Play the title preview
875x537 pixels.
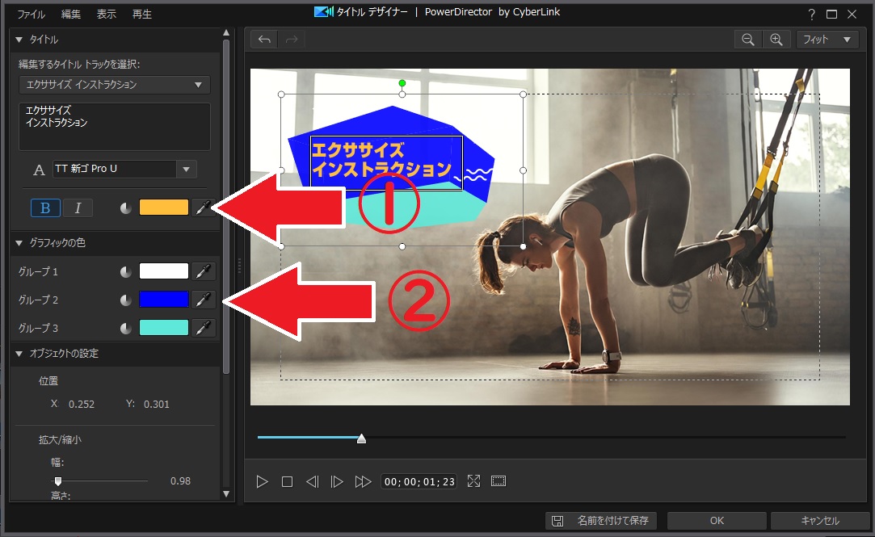262,481
